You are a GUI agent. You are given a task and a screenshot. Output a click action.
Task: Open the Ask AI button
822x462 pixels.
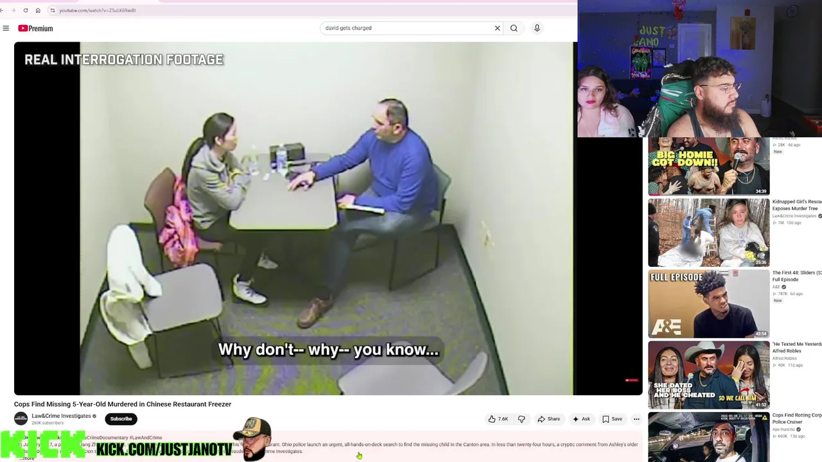tap(581, 419)
